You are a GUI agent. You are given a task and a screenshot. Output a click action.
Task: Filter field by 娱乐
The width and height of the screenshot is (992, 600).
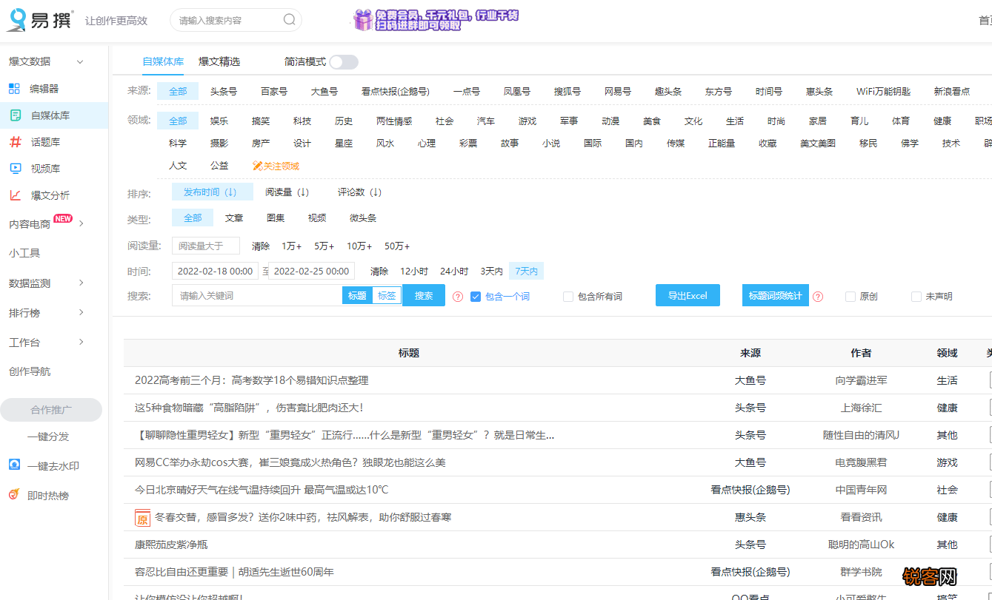(x=219, y=121)
